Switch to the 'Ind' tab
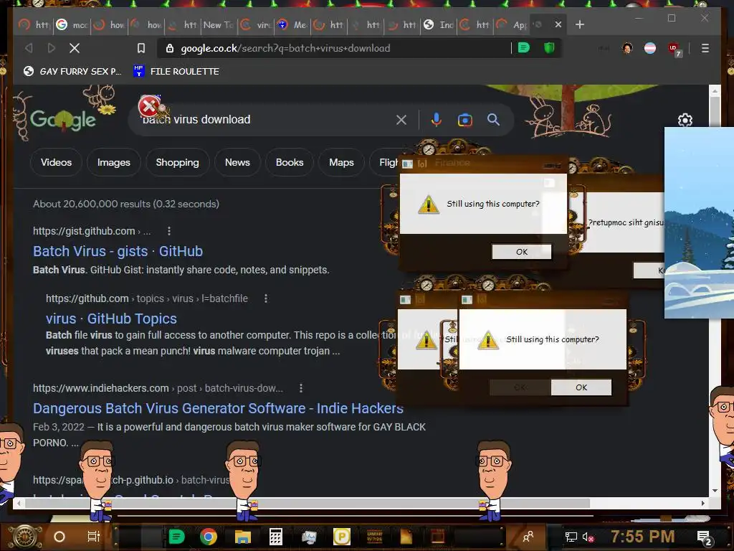Screen dimensions: 734x551 point(439,25)
